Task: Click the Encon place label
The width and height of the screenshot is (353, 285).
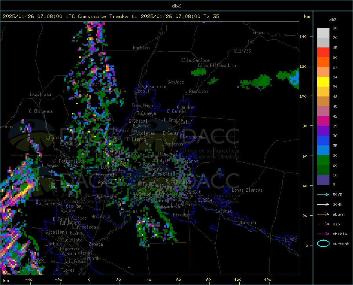Action: (x=258, y=33)
